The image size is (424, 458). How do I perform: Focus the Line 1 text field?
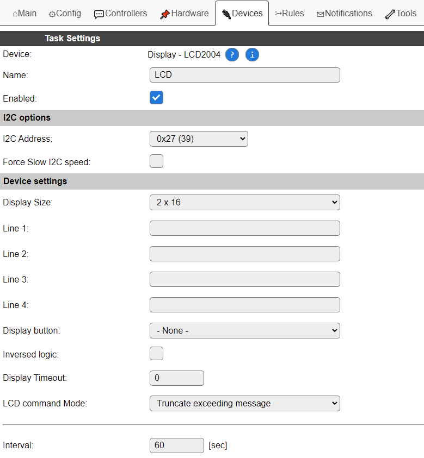pos(244,228)
